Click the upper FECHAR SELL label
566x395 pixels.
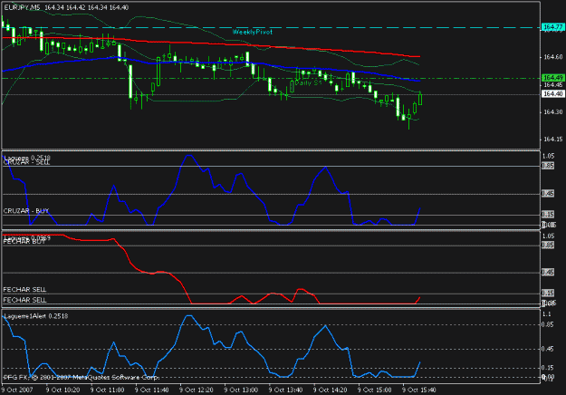[x=24, y=290]
